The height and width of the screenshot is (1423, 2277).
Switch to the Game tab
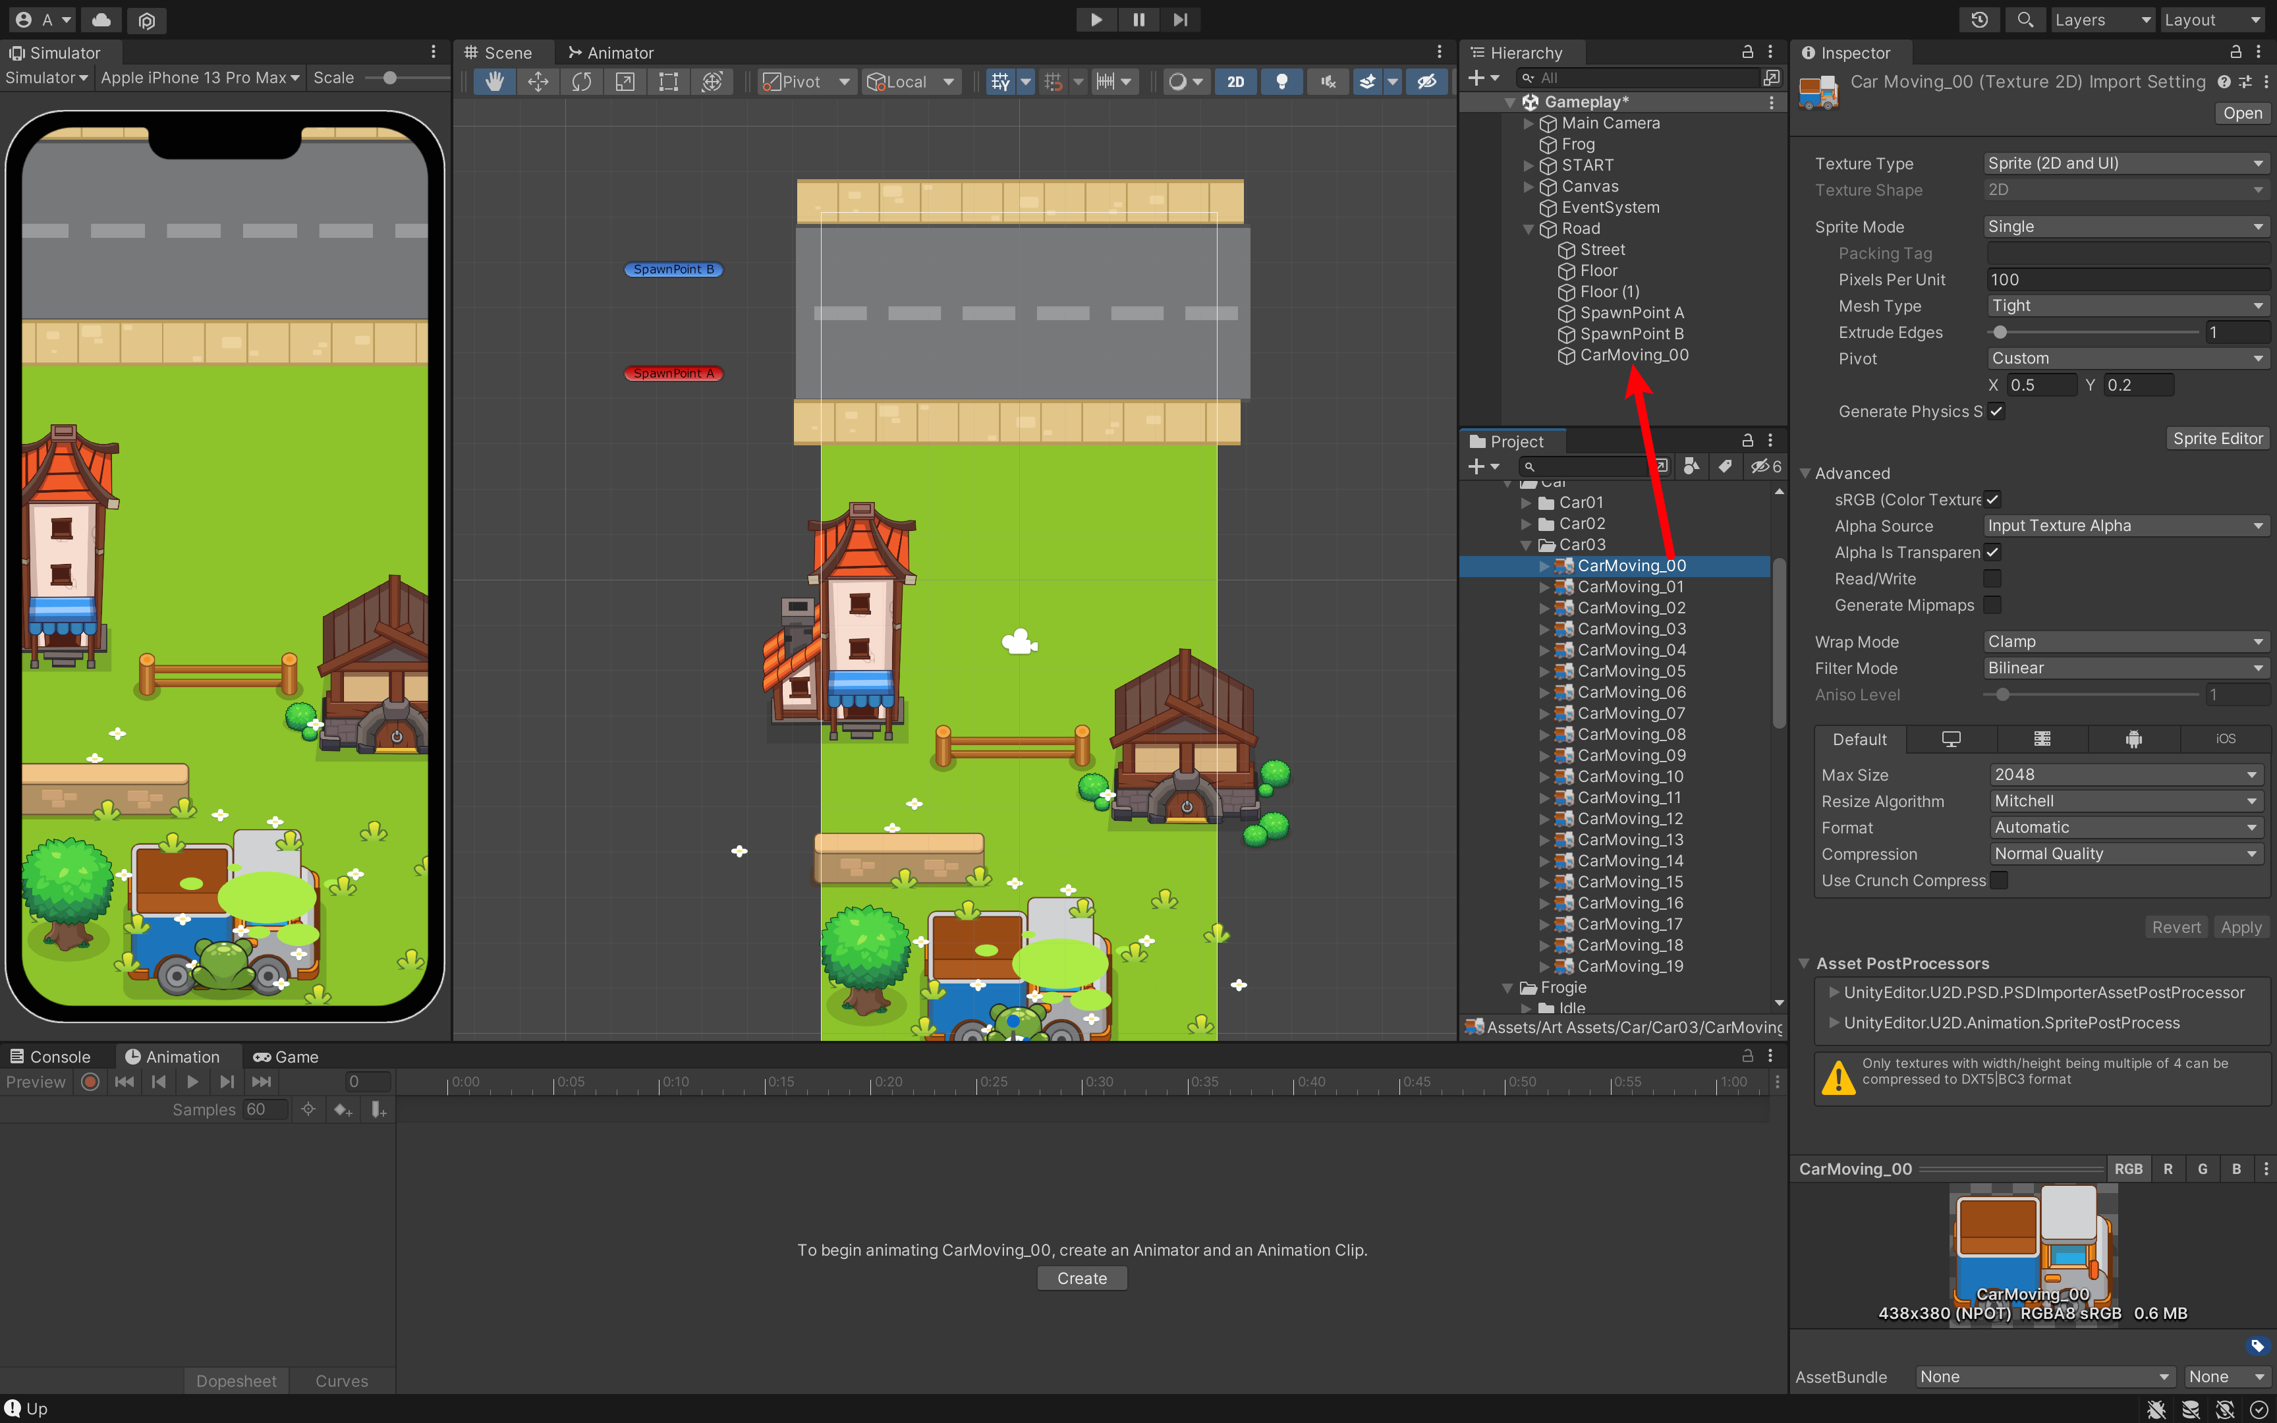point(286,1057)
